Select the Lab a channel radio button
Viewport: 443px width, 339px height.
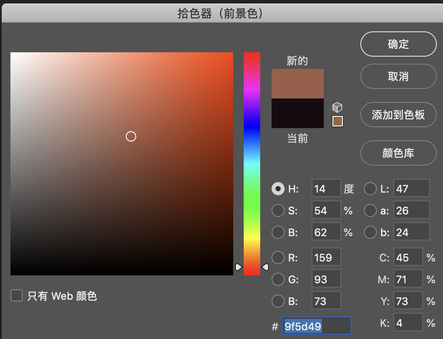tap(370, 210)
